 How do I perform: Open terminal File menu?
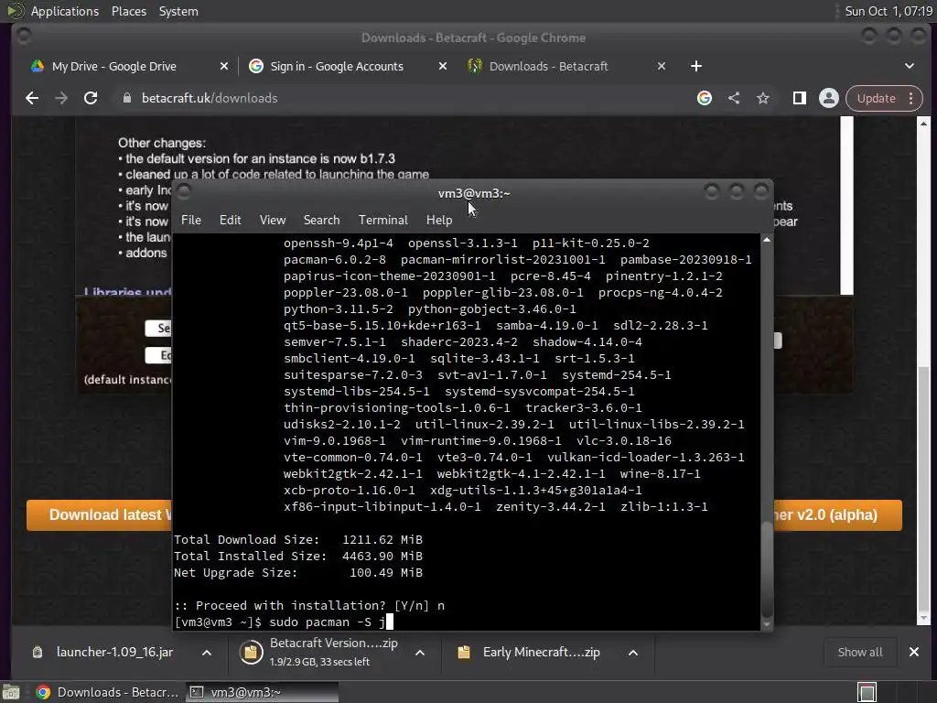point(191,220)
